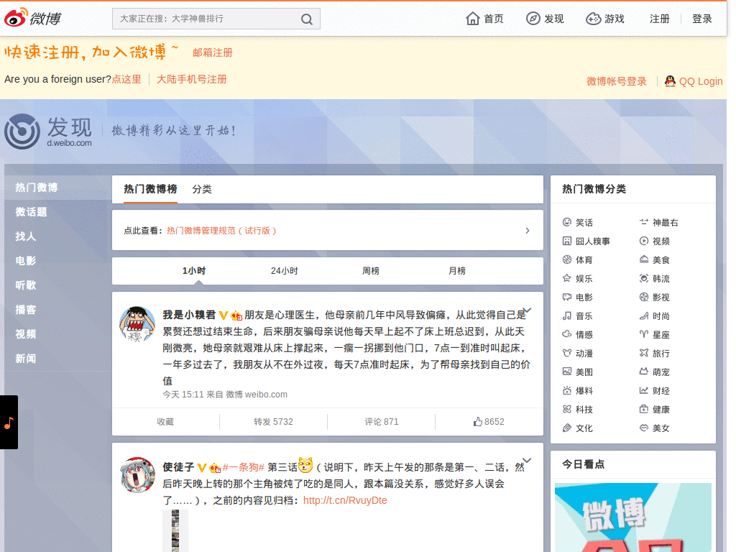Open the 文化 category icon
736x552 pixels.
point(567,428)
